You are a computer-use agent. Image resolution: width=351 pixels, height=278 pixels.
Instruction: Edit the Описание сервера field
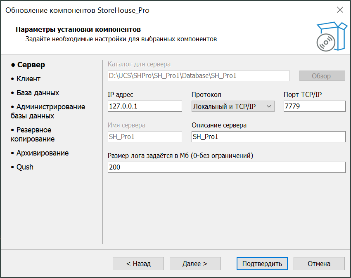(268, 137)
